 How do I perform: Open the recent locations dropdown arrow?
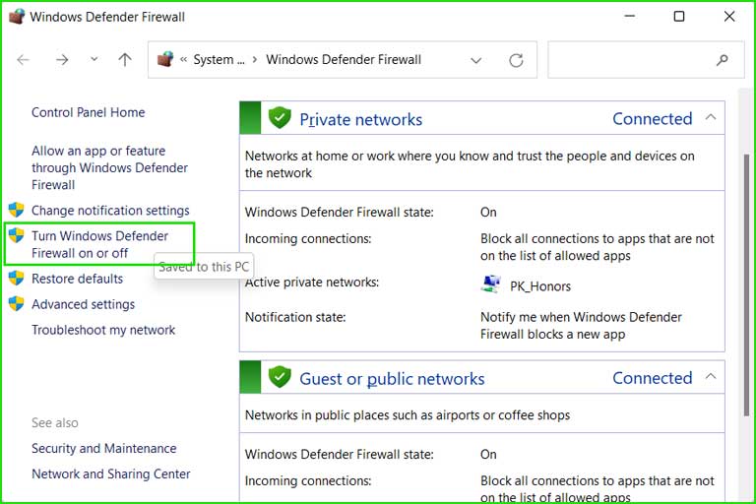pos(94,59)
